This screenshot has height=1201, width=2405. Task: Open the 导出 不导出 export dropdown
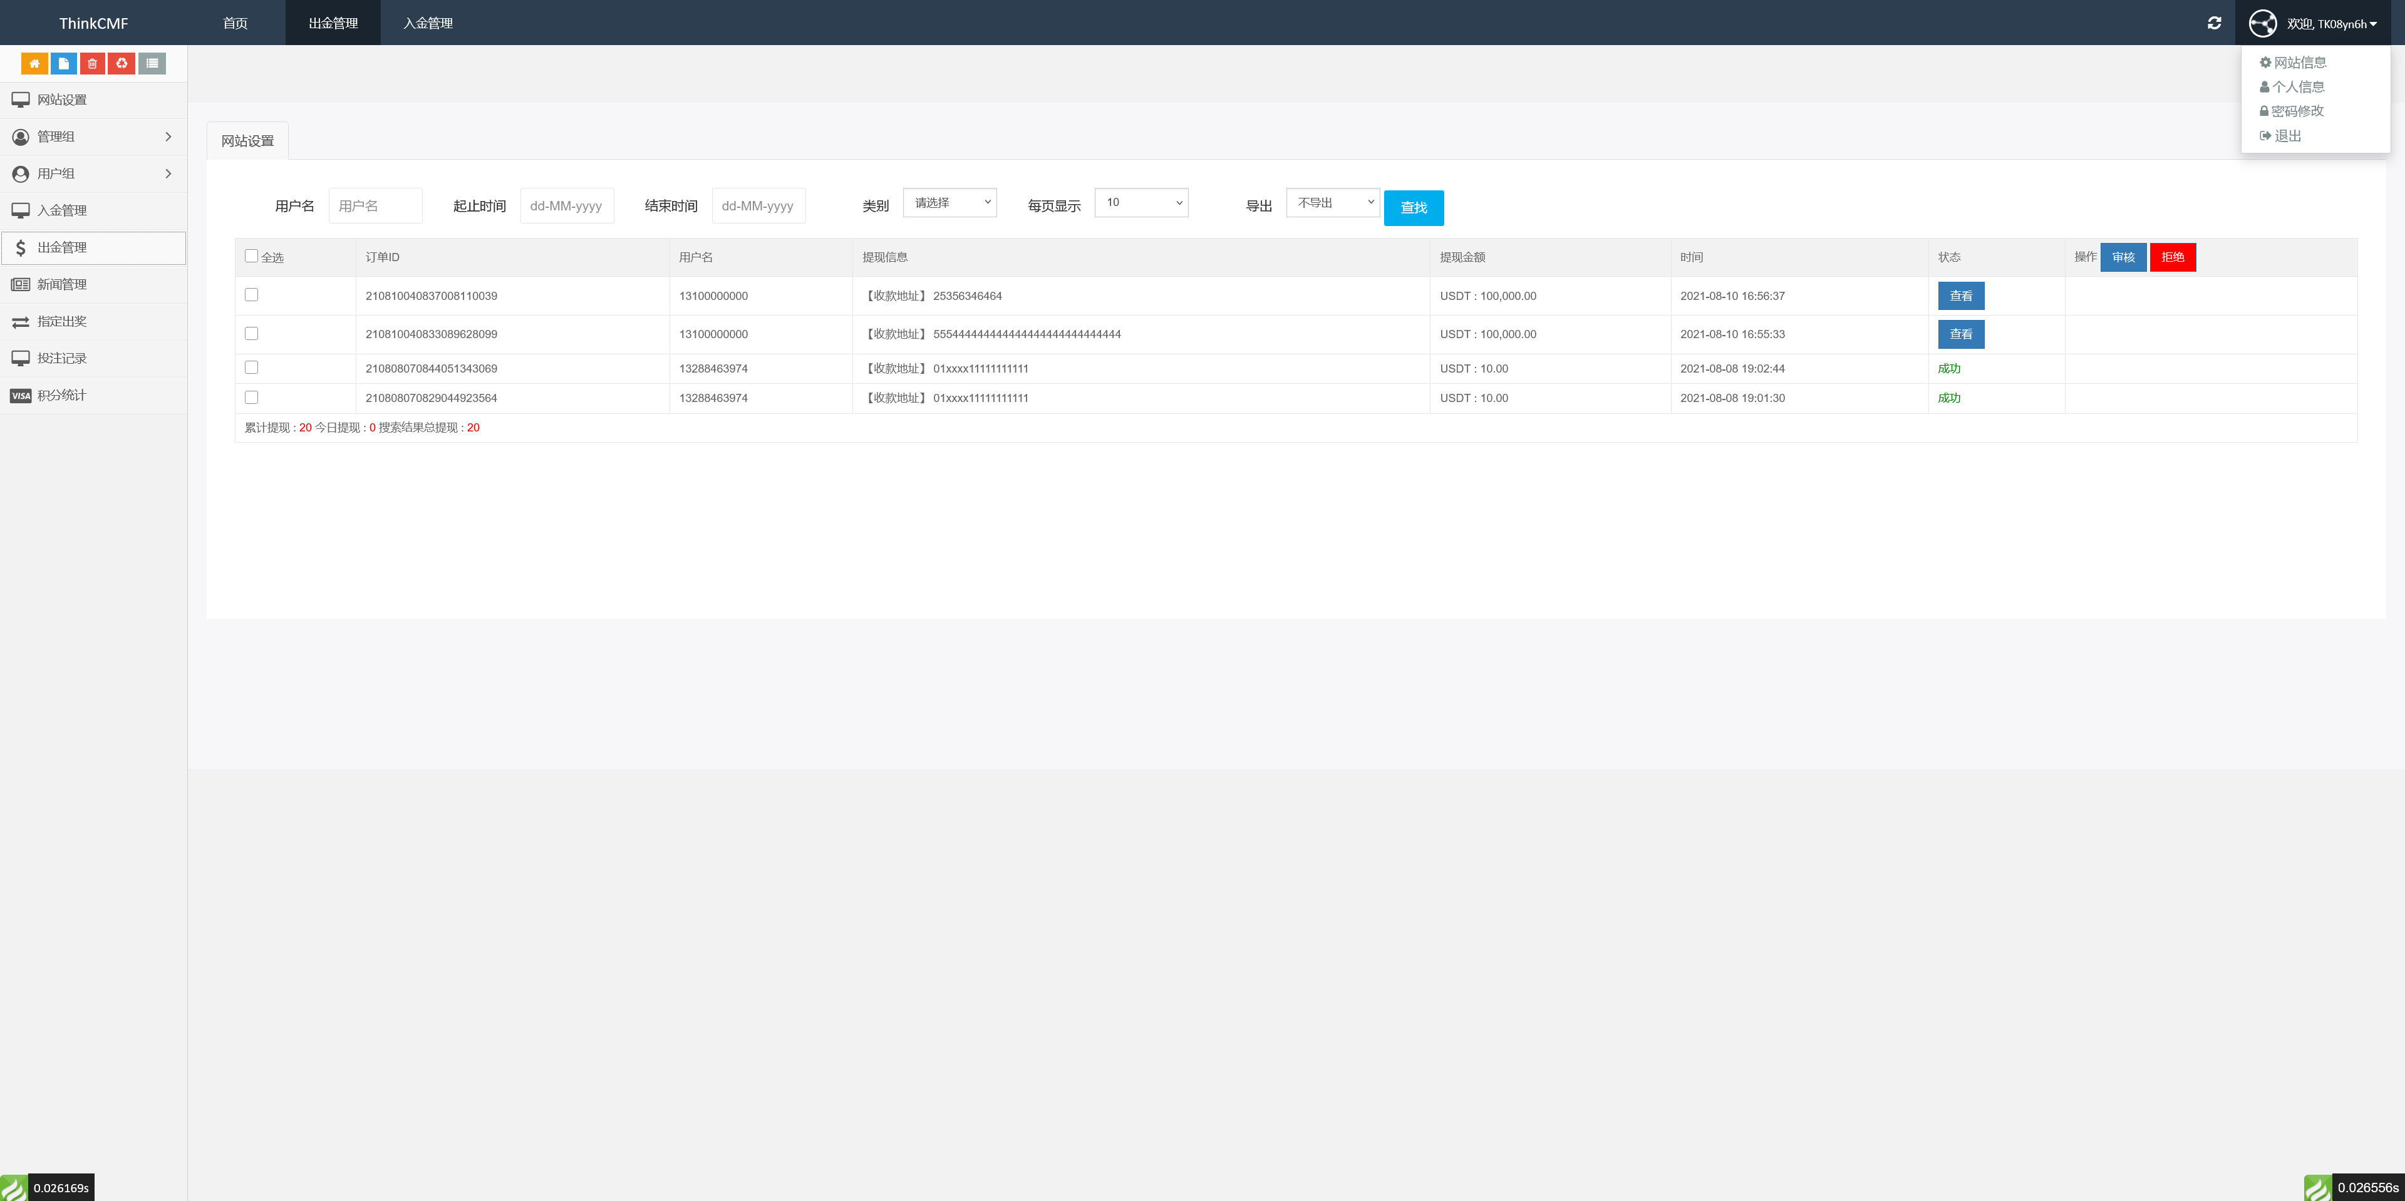[x=1332, y=202]
